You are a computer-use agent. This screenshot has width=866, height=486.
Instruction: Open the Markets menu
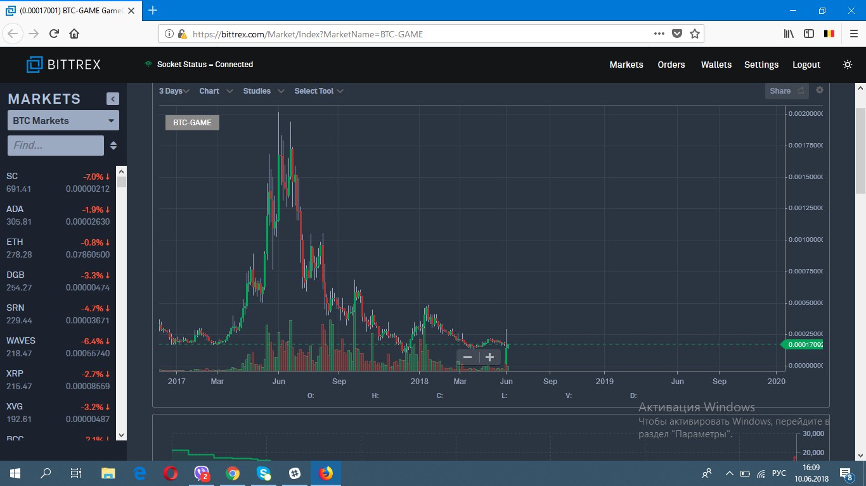pyautogui.click(x=626, y=65)
